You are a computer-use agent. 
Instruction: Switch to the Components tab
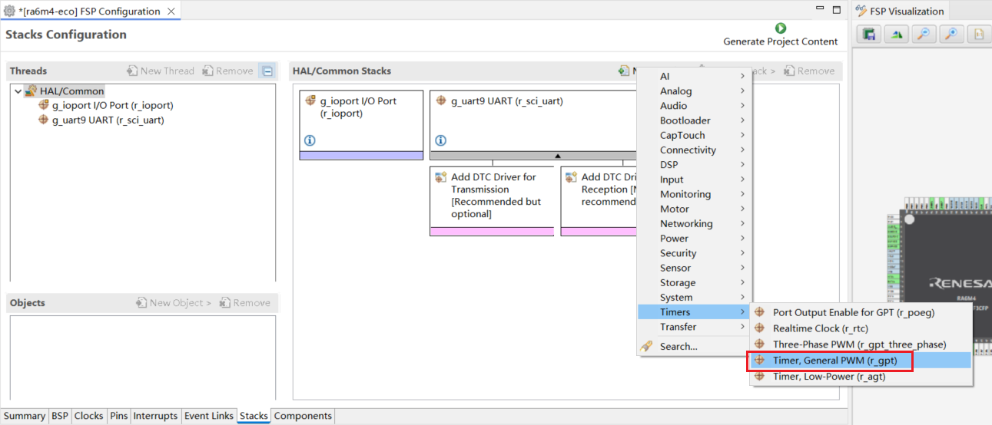(x=303, y=416)
